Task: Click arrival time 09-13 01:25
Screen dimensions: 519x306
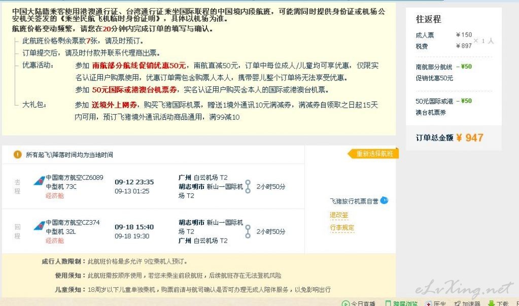Action: pos(132,191)
